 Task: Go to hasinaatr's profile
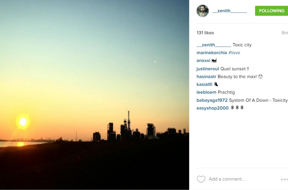(206, 77)
